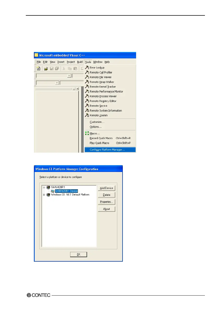219x311 pixels.
Task: Click the Undo arrow toolbar icon
Action: pos(82,68)
